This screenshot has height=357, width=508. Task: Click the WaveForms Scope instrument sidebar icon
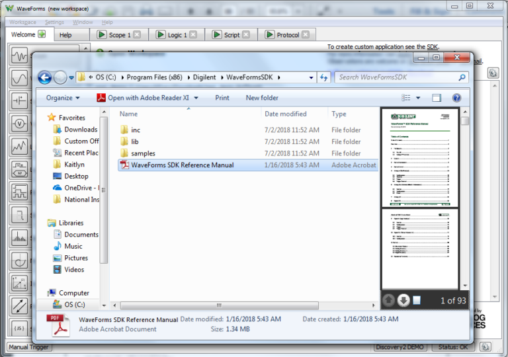(x=19, y=56)
